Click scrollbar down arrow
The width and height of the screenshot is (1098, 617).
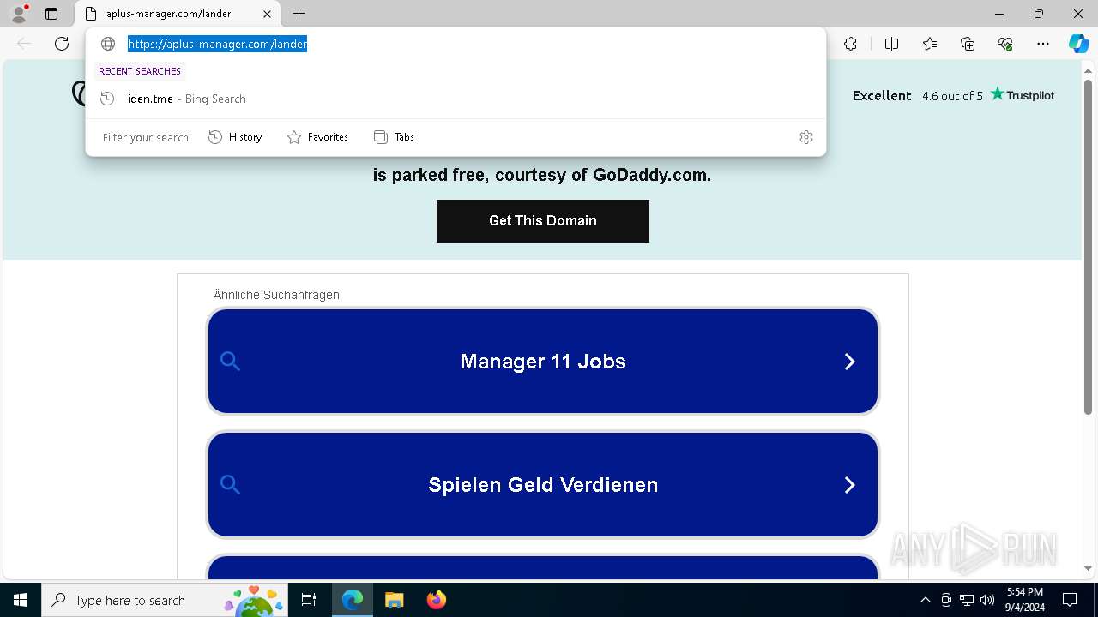(x=1089, y=568)
